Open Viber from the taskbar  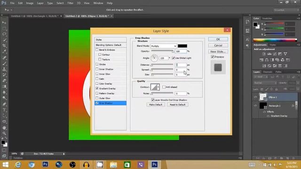141,165
